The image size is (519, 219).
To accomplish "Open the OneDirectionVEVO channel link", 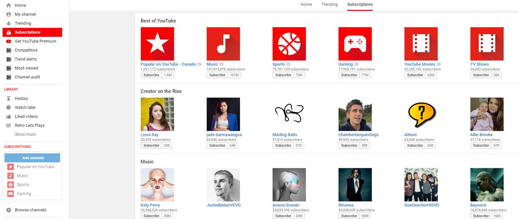I will pos(422,205).
